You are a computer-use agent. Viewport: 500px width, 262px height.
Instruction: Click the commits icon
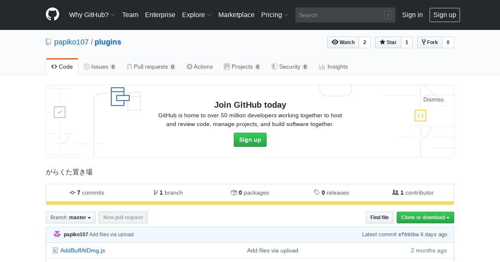pyautogui.click(x=72, y=193)
